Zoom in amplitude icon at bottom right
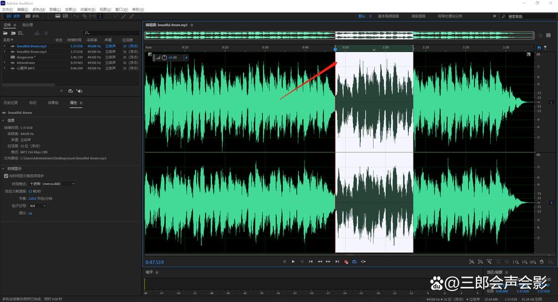 tap(472, 262)
